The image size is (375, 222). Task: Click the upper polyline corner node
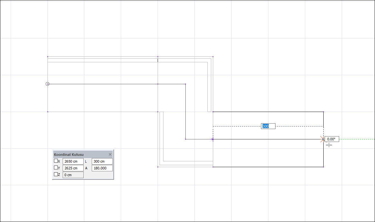186,84
